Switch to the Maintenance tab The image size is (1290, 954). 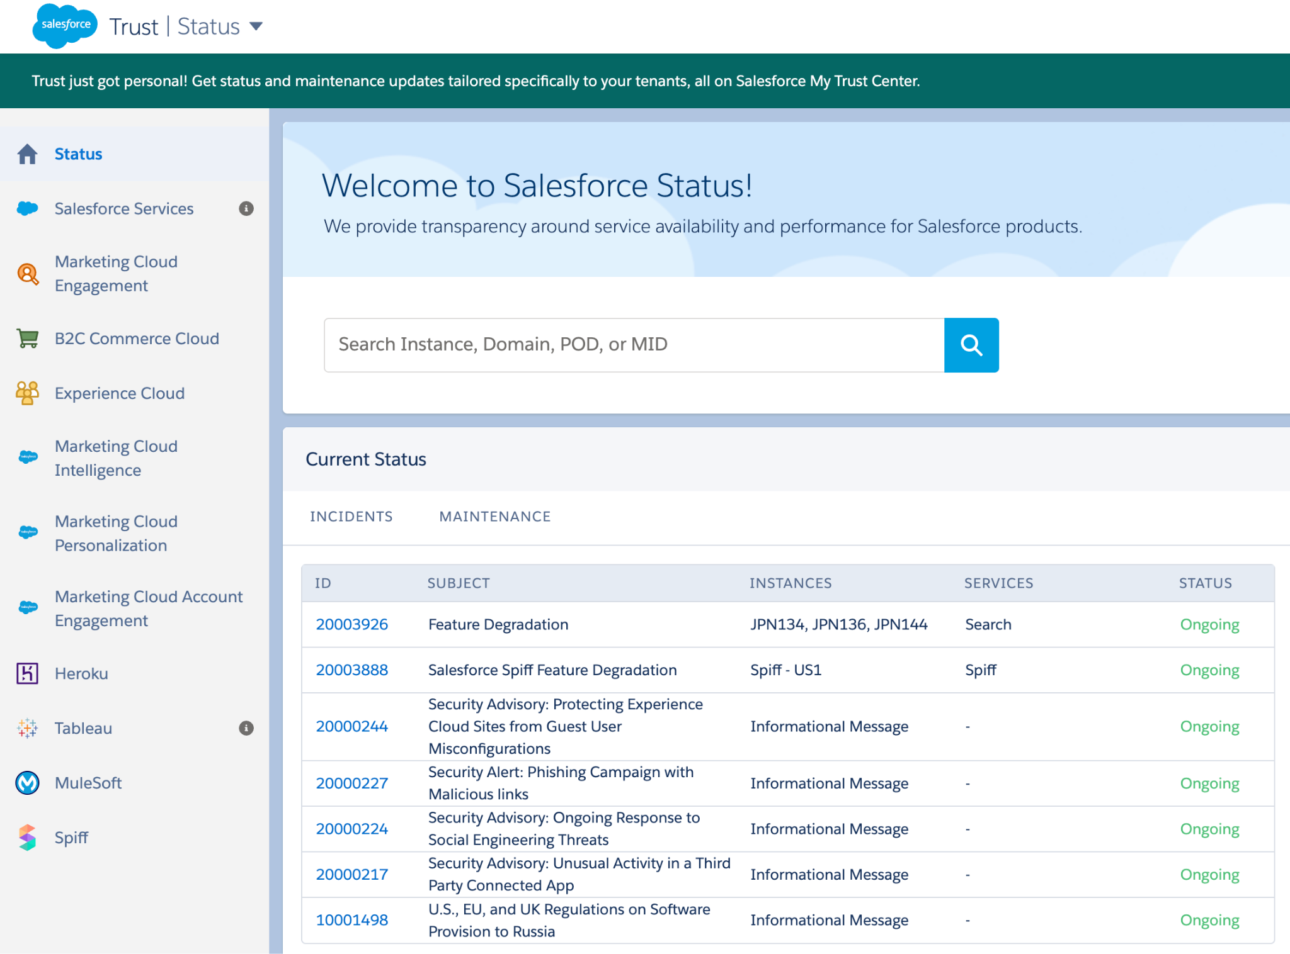[x=494, y=517]
